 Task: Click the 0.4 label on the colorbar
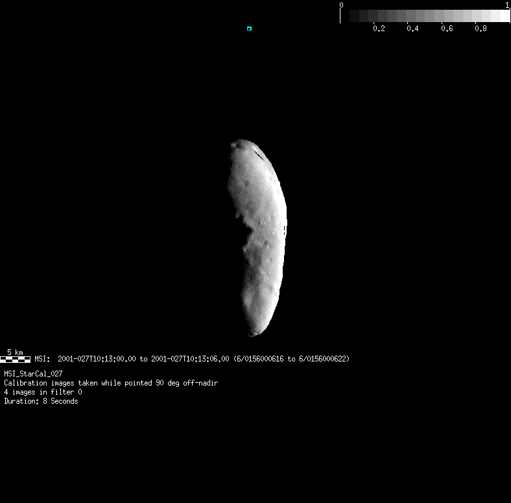point(412,29)
